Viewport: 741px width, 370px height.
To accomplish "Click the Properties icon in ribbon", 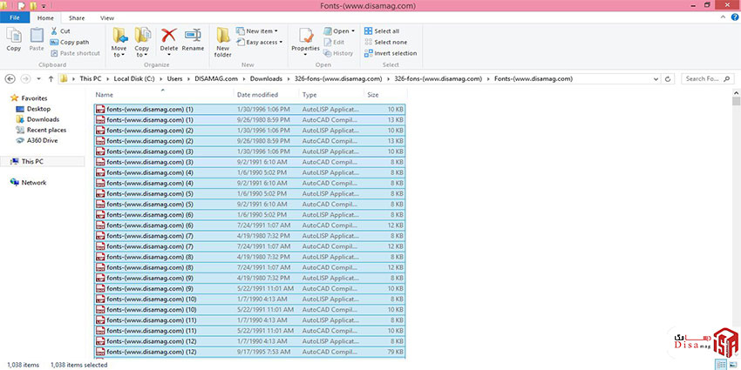I will click(x=305, y=39).
